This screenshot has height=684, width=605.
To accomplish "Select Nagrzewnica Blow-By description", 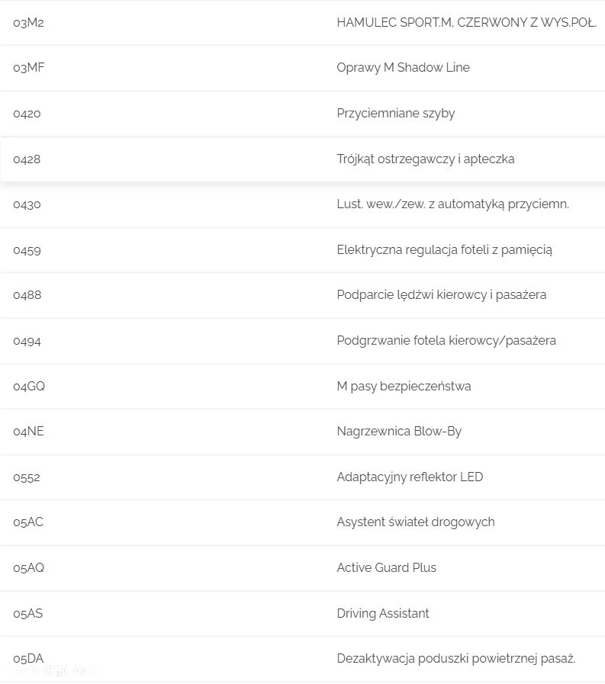I will pos(399,432).
